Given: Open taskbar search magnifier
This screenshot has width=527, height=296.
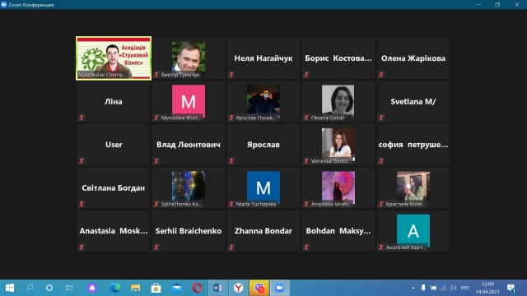Looking at the screenshot, I should tap(30, 288).
